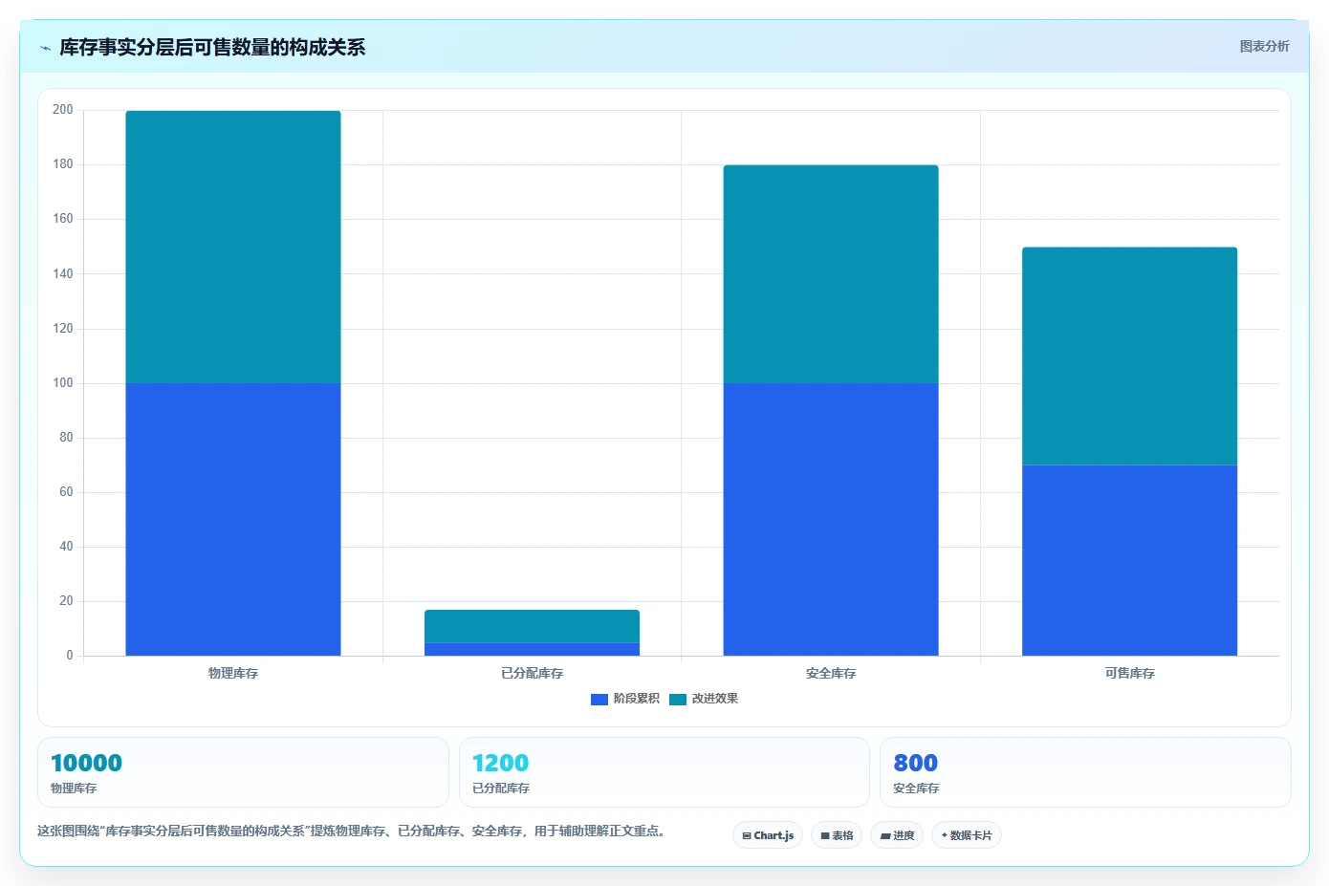Click the chart title 库存事实分层后可售数量的构成关系
1329x886 pixels.
tap(212, 48)
